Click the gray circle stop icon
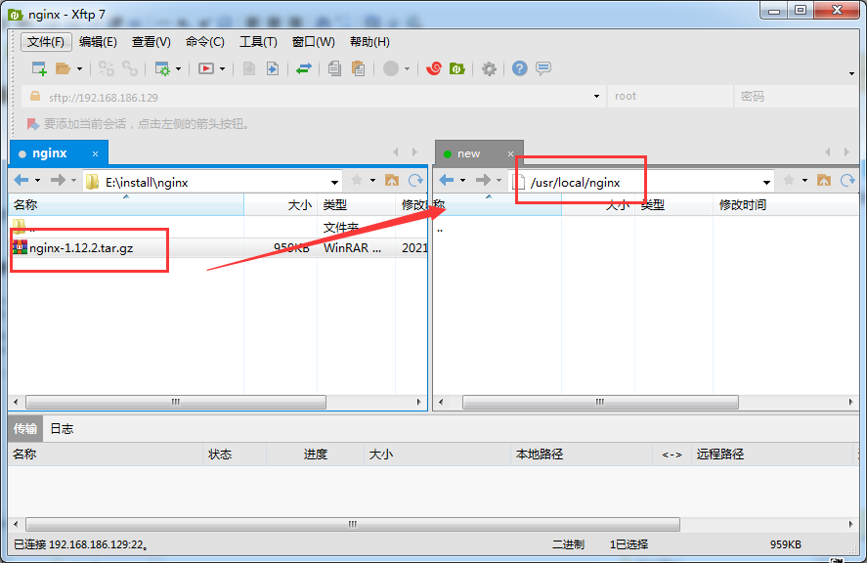The image size is (867, 563). point(391,68)
